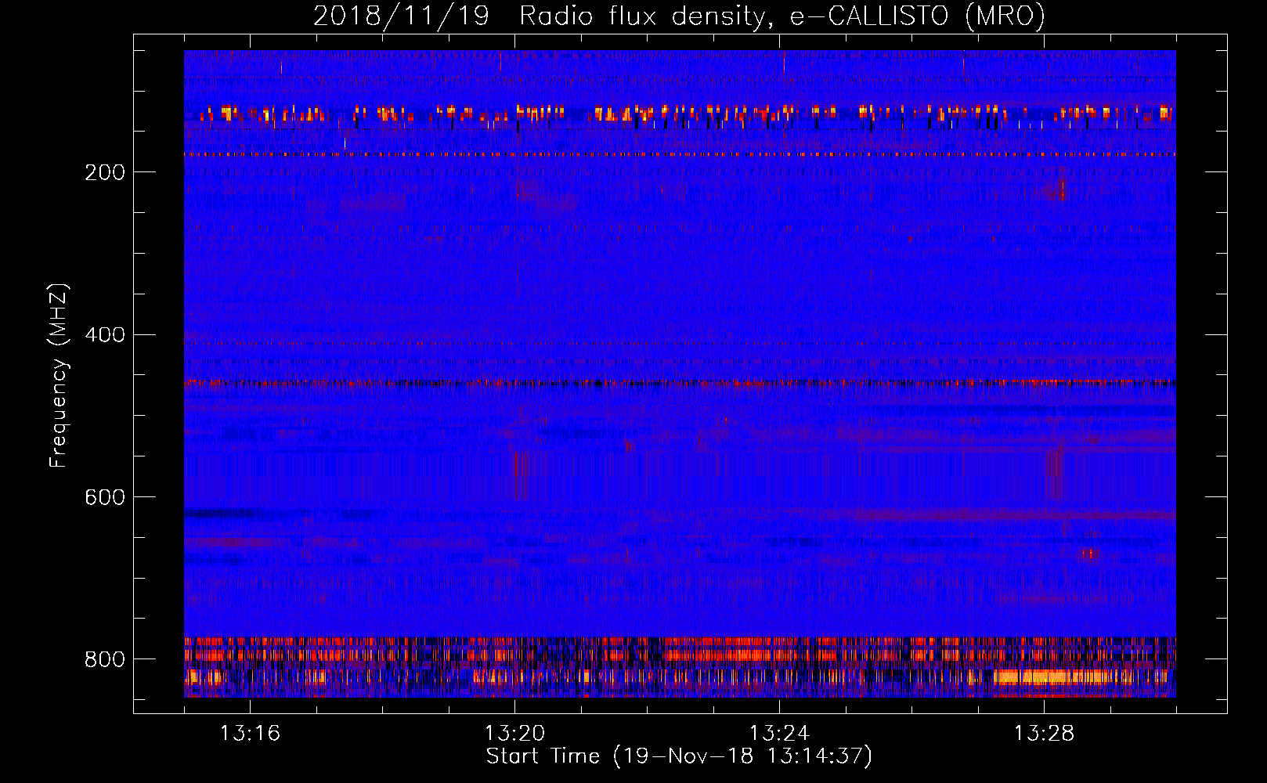Click the 13:16 time tick label

click(x=250, y=734)
